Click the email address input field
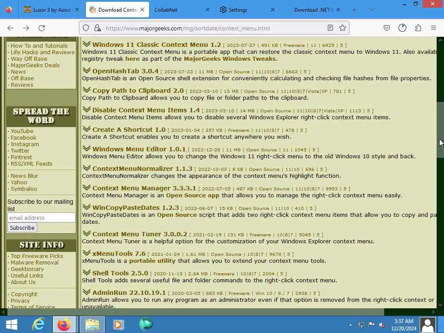This screenshot has width=444, height=333. (x=41, y=218)
